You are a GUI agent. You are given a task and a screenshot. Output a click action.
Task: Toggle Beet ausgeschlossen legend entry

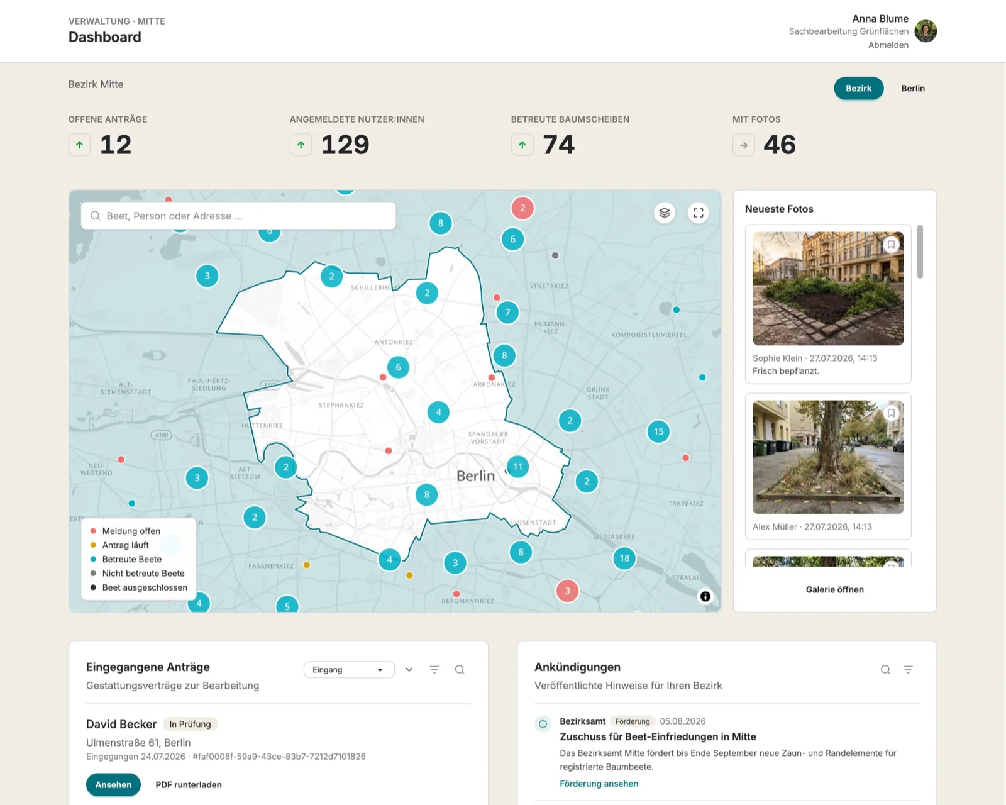pos(138,587)
